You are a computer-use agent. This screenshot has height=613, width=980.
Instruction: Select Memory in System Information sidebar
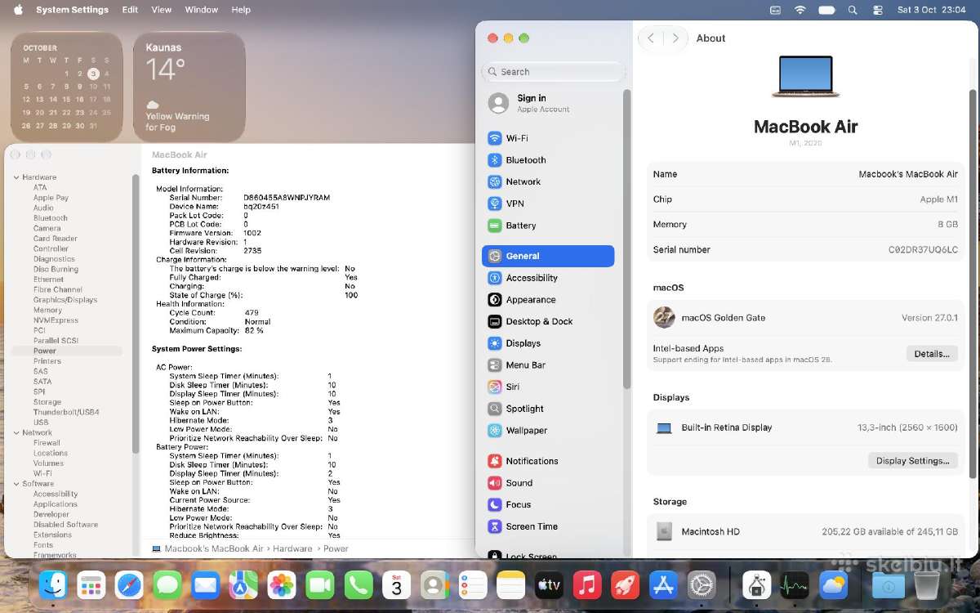tap(47, 310)
